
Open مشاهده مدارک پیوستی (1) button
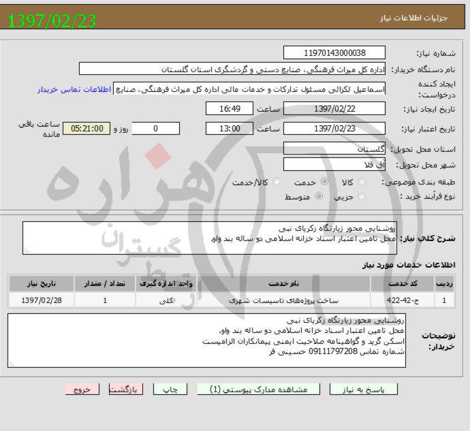click(x=259, y=389)
